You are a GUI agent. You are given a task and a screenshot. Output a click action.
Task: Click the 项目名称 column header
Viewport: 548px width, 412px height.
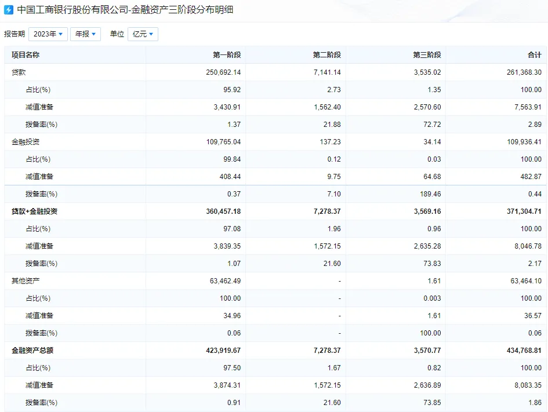26,55
